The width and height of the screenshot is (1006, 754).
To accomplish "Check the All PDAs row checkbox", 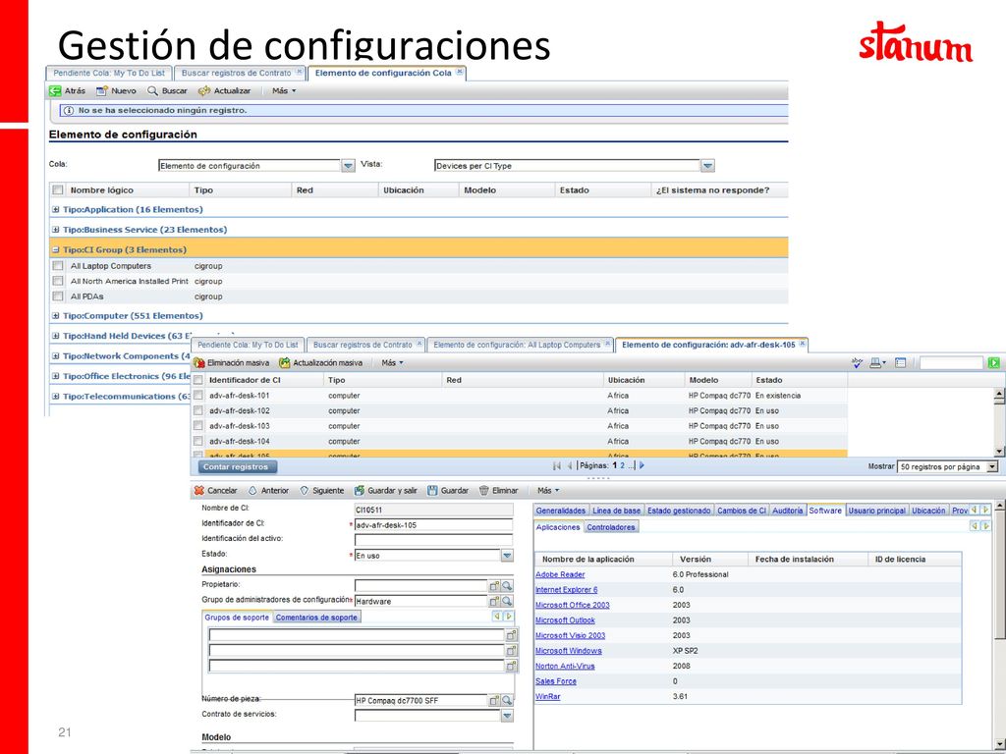I will point(58,296).
